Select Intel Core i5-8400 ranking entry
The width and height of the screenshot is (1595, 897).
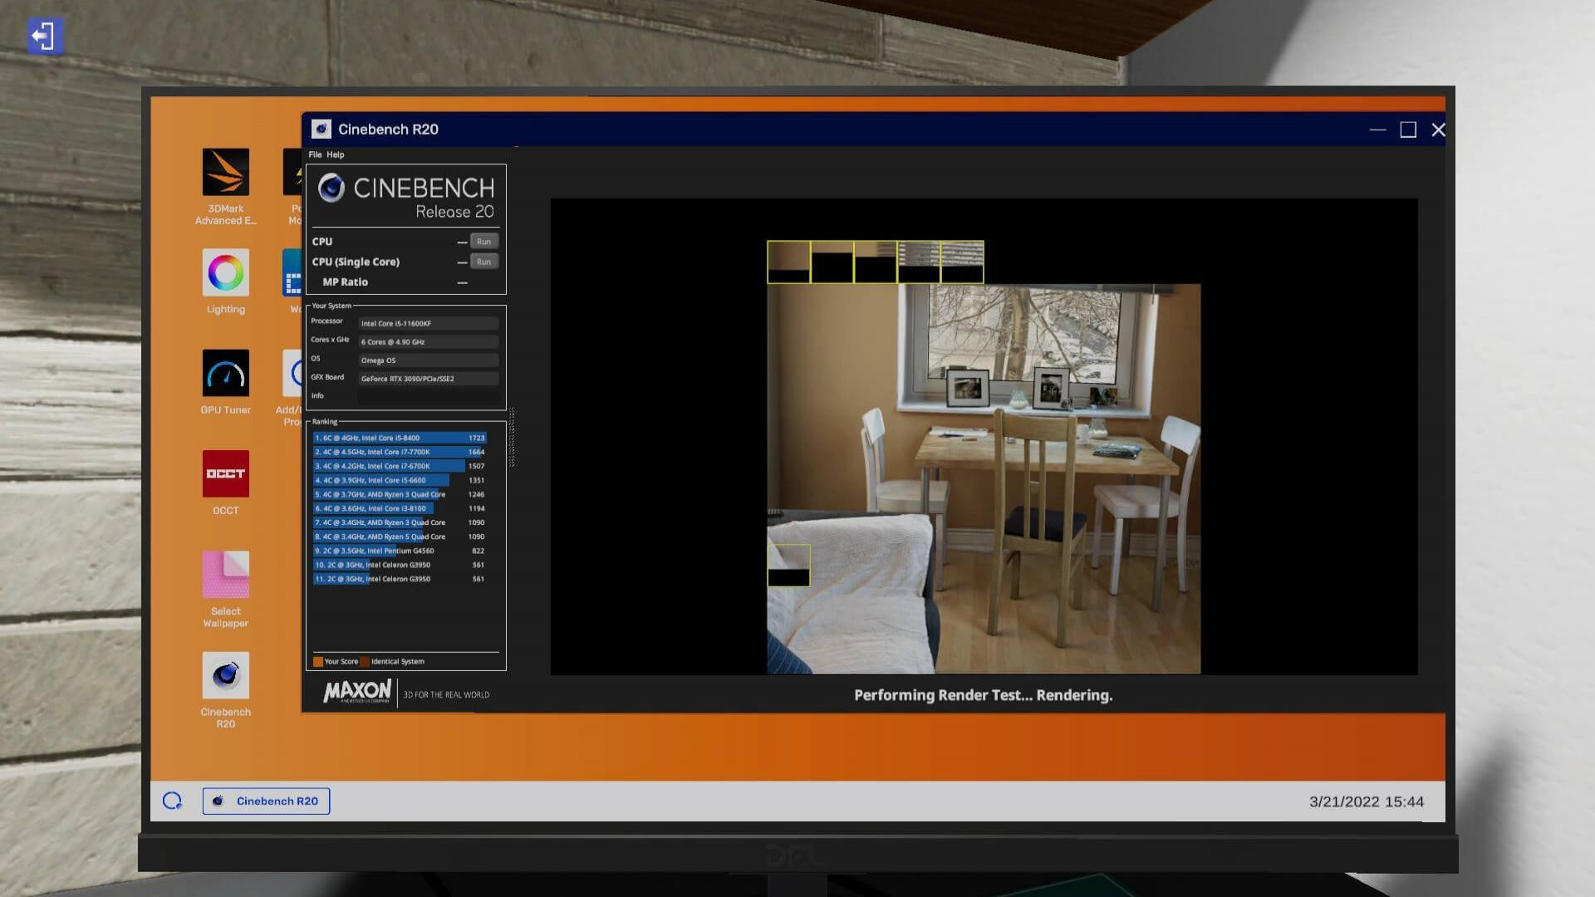tap(398, 437)
